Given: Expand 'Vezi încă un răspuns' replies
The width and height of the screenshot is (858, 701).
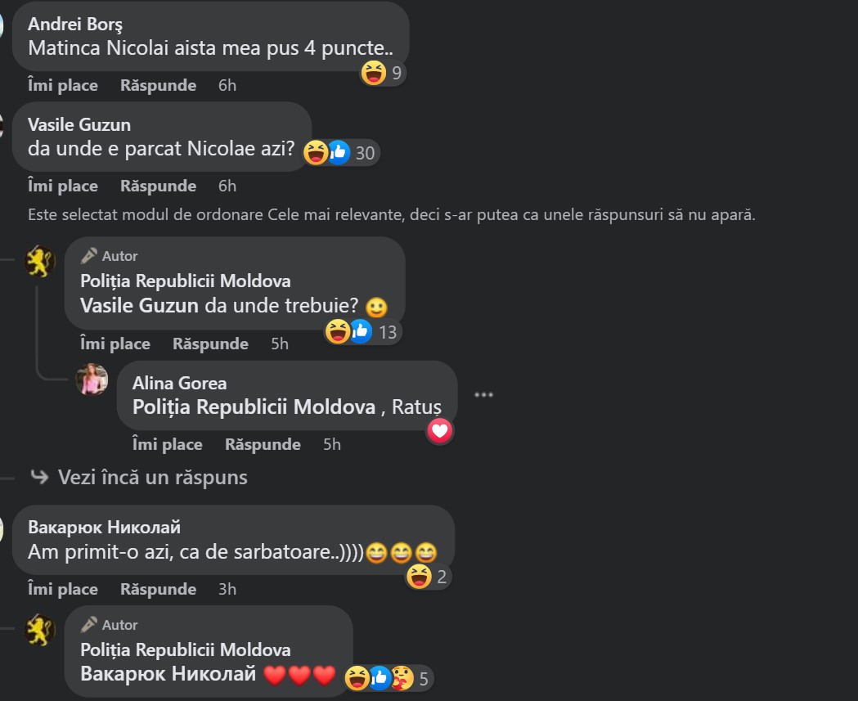Looking at the screenshot, I should (140, 477).
